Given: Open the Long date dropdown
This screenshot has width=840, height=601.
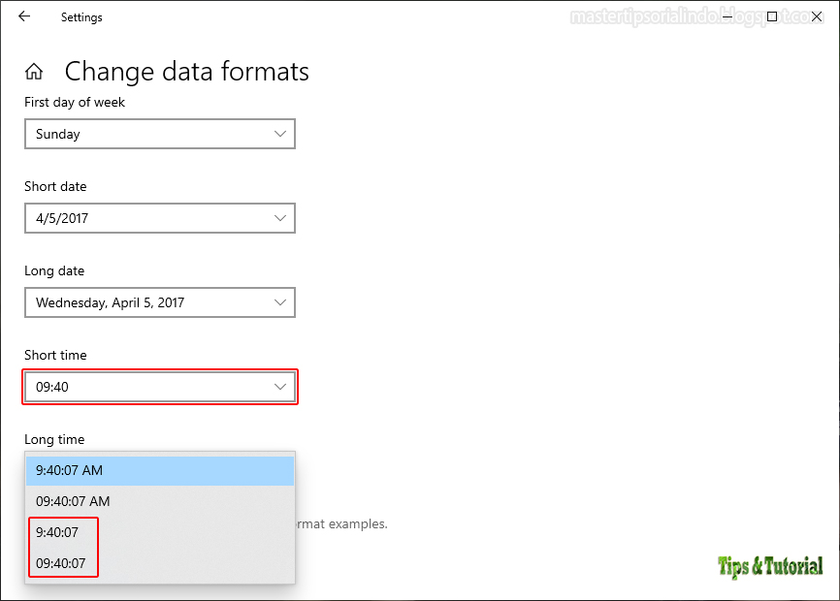Looking at the screenshot, I should pos(160,302).
